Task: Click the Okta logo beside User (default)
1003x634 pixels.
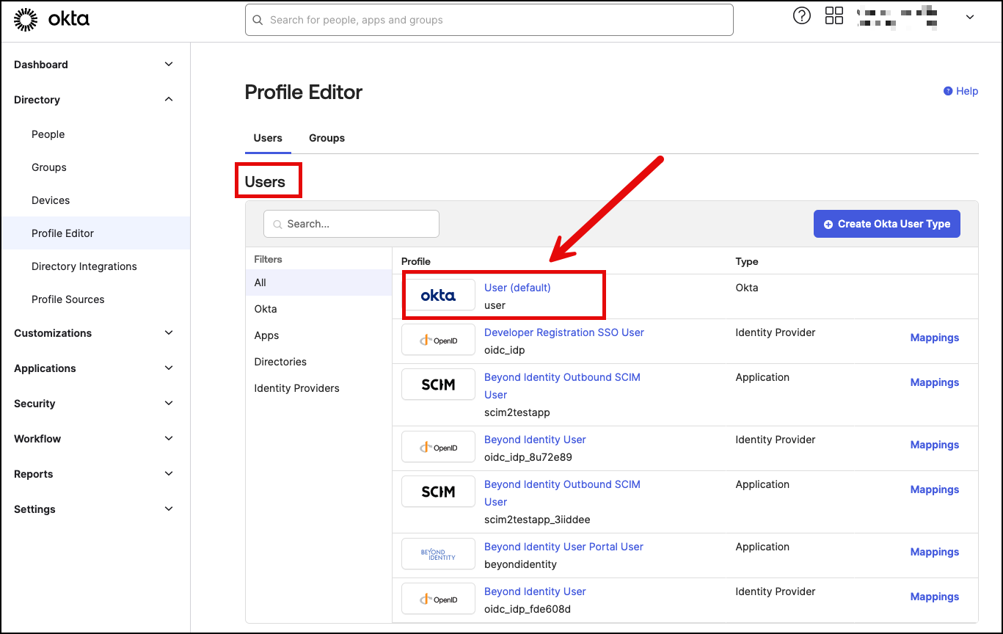Action: tap(438, 296)
